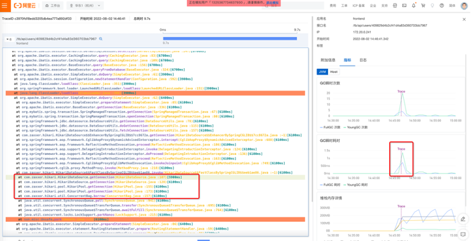The image size is (471, 241).
Task: Select the Host metrics toggle
Action: tap(334, 72)
